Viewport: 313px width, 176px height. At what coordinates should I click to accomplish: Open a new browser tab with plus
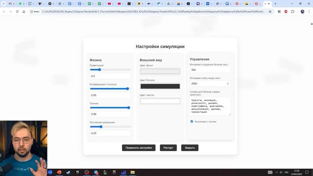[x=275, y=3]
